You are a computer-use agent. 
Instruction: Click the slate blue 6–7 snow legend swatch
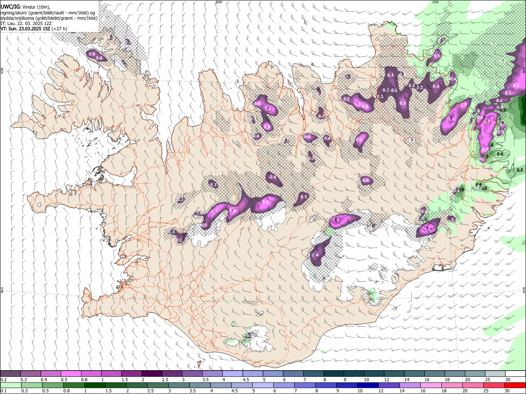click(x=292, y=373)
